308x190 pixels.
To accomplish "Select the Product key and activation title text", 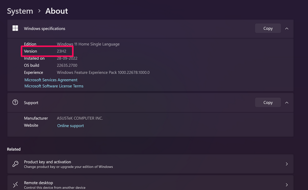I will pyautogui.click(x=47, y=162).
